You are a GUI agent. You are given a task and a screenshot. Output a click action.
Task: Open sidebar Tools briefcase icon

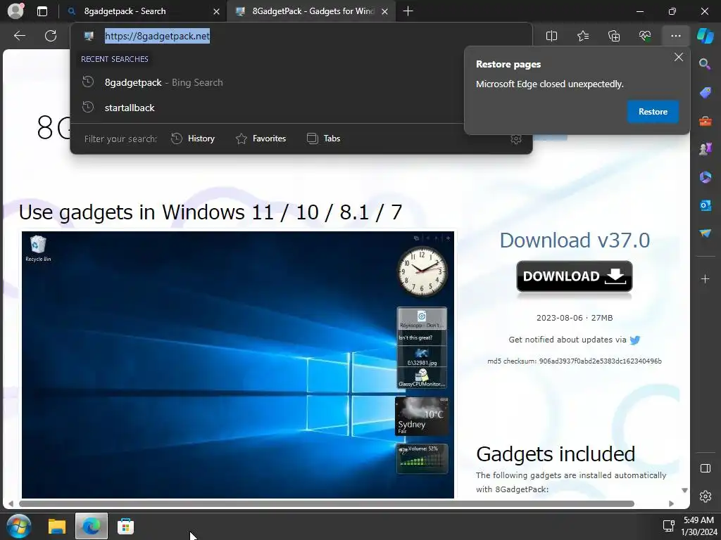point(705,121)
